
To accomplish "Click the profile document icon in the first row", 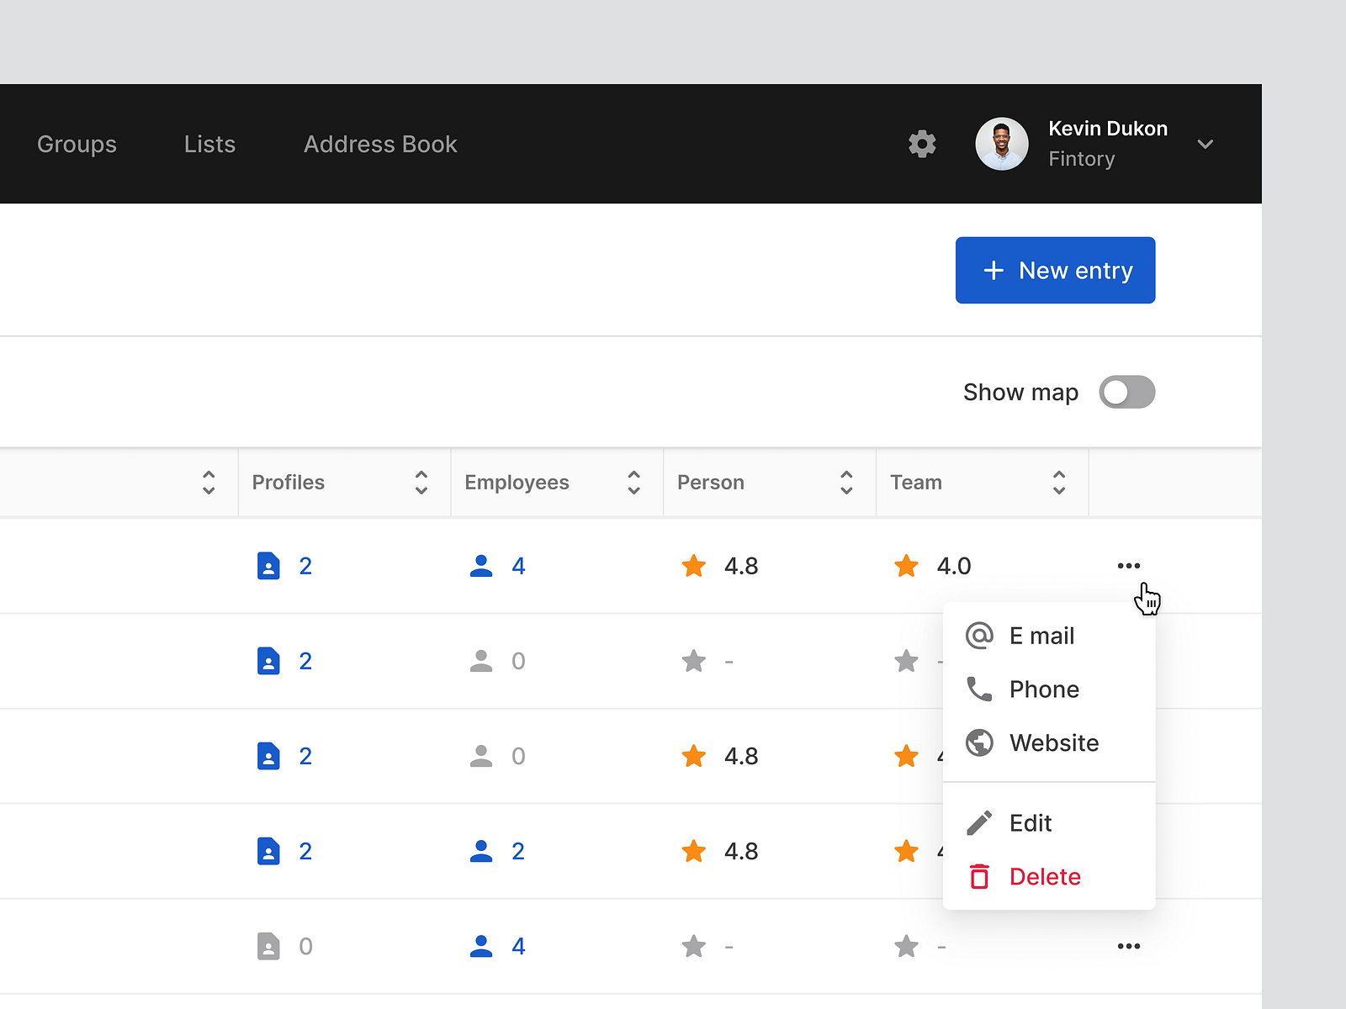I will tap(268, 566).
